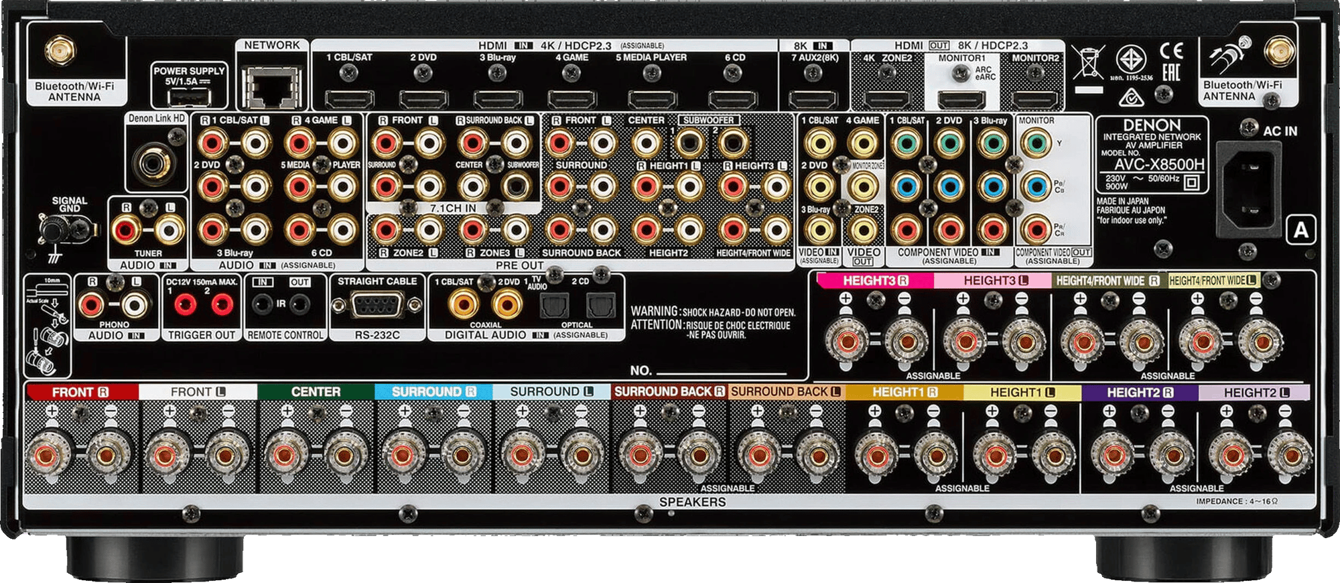Screen dimensions: 1340x583
Task: Click the blue SURROUND R speaker label
Action: click(433, 392)
